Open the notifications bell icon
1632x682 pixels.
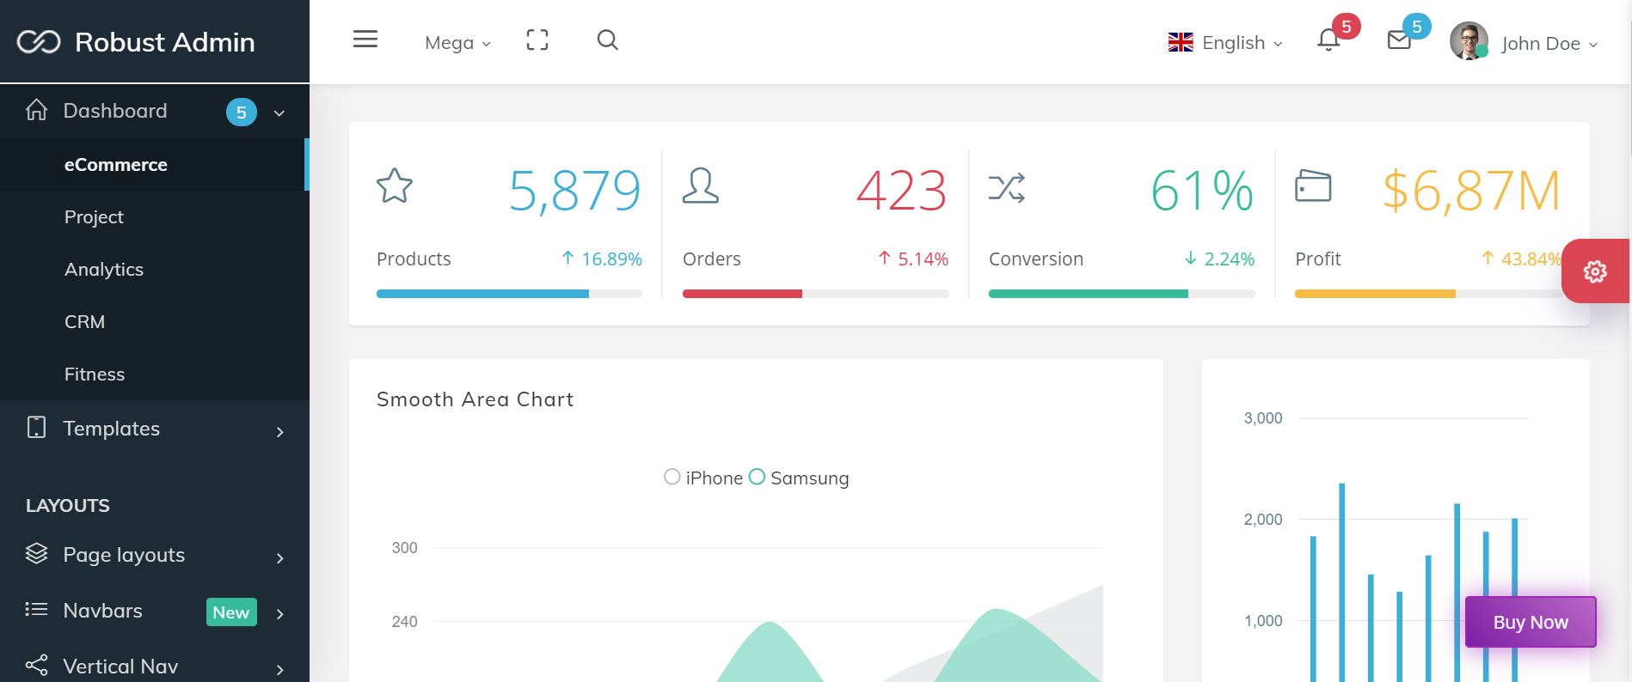coord(1328,40)
